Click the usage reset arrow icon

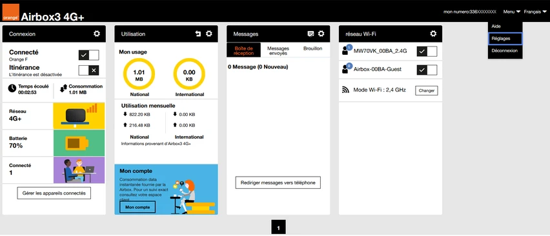(198, 34)
